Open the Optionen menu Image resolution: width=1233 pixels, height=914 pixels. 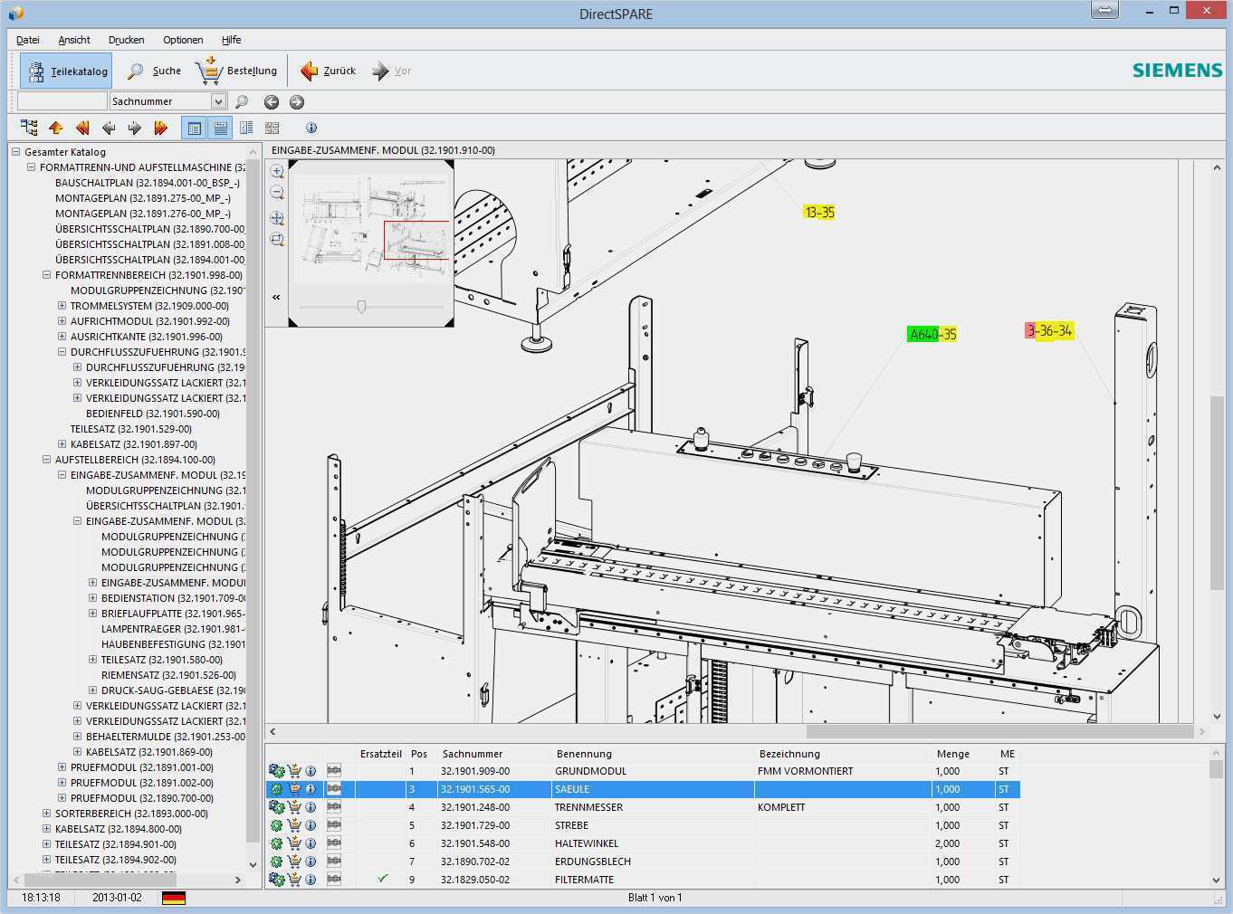(x=183, y=40)
